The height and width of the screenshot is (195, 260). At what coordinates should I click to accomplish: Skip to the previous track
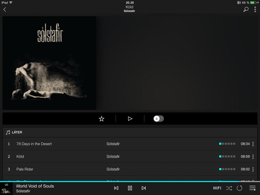tap(116, 188)
